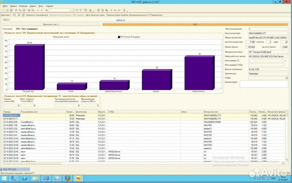Open the Сервис menu

(x=33, y=6)
